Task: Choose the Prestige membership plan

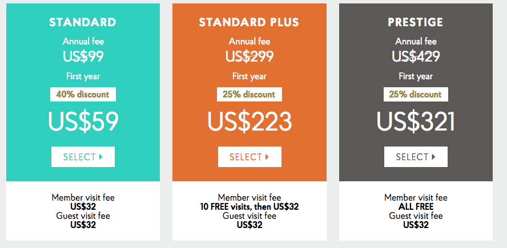Action: click(x=416, y=157)
